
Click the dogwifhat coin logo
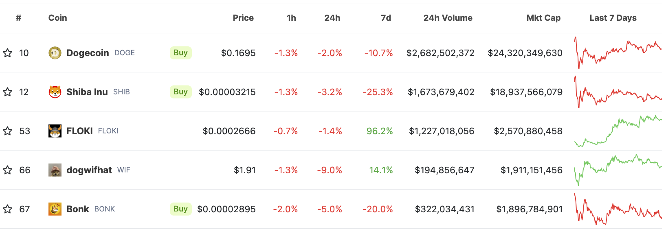(x=55, y=170)
